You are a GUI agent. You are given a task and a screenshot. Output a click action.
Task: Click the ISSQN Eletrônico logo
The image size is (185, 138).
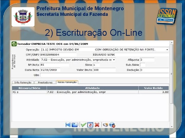167,16
